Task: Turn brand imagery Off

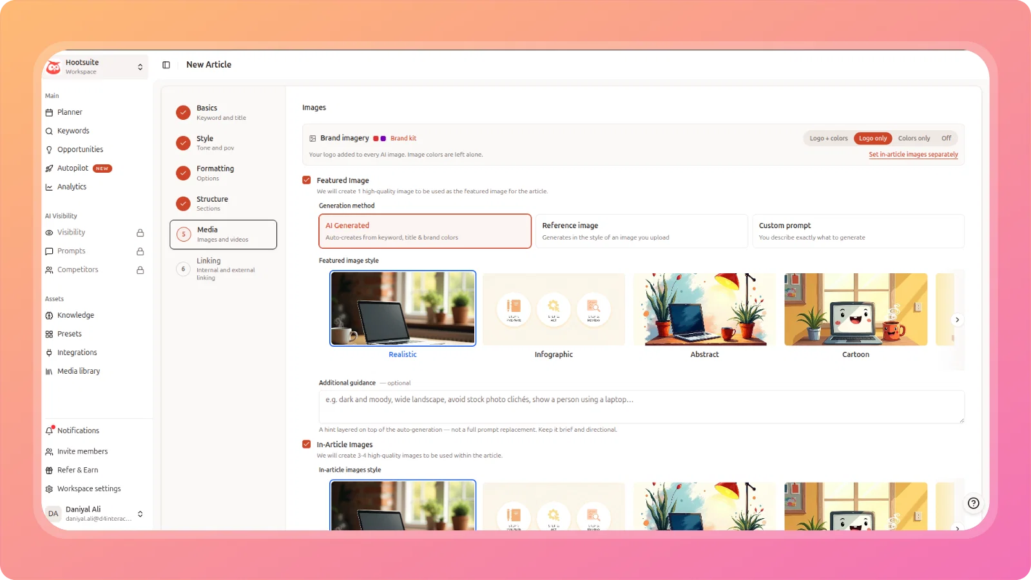Action: pos(946,139)
